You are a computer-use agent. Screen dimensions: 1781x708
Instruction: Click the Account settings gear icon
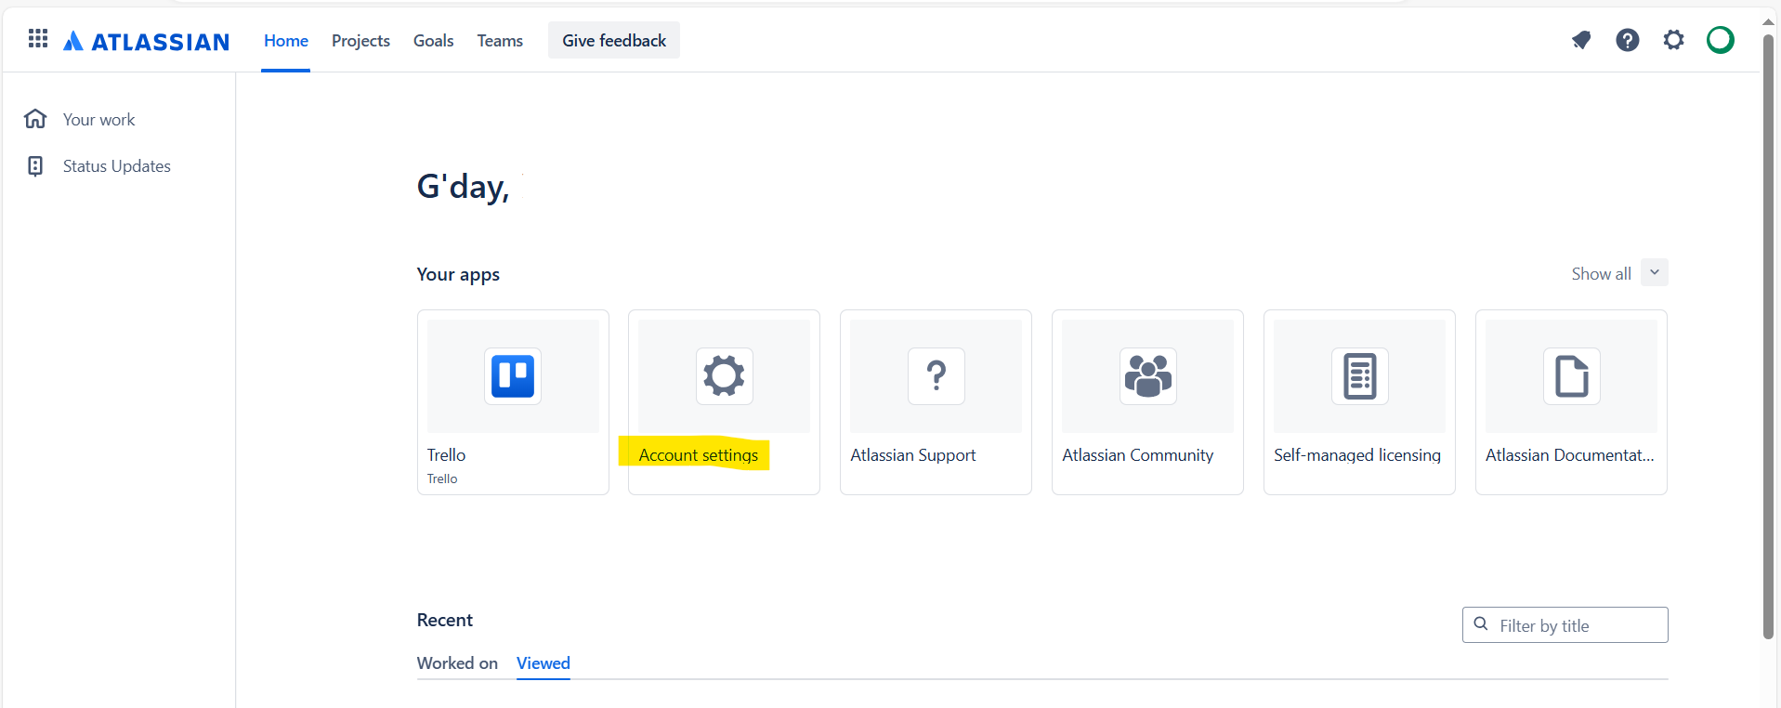[x=725, y=376]
